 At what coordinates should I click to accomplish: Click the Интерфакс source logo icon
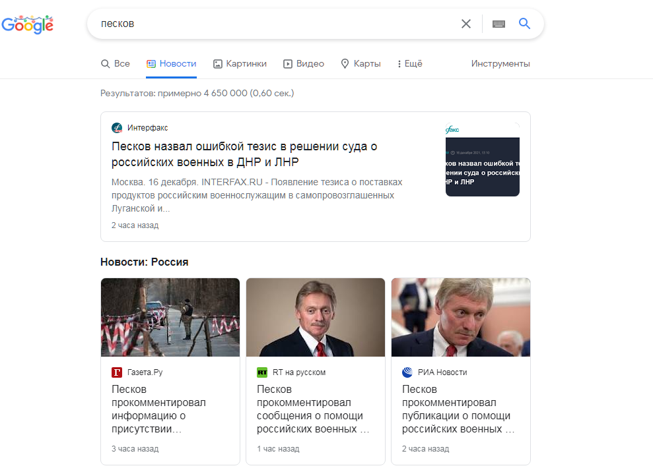click(x=117, y=128)
